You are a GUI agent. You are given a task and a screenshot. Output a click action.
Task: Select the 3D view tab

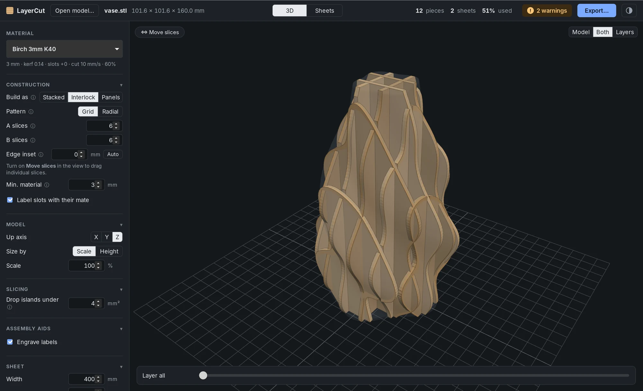pyautogui.click(x=289, y=11)
